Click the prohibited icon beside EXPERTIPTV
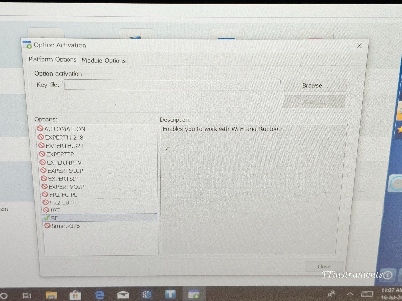The image size is (402, 301). [43, 162]
